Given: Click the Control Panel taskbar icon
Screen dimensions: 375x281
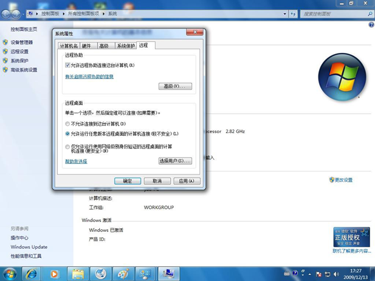Looking at the screenshot, I should click(x=145, y=274).
